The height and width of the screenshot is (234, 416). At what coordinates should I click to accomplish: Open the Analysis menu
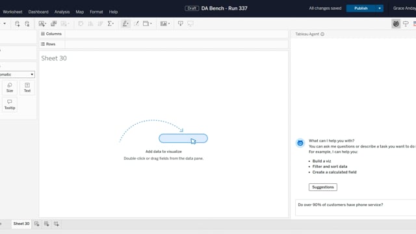tap(62, 12)
